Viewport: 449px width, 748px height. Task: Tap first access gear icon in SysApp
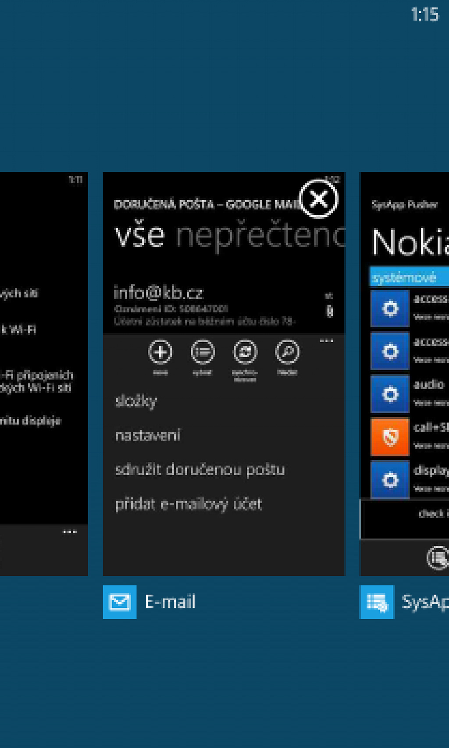coord(390,308)
